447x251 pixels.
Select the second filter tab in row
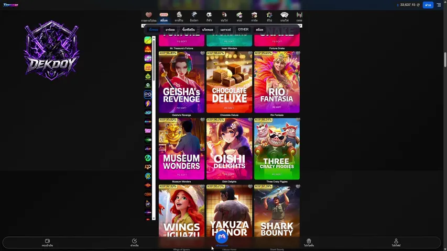(x=170, y=30)
